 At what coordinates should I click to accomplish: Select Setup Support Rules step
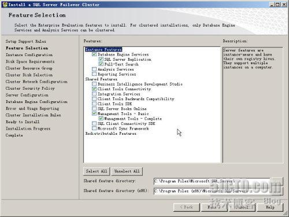26,41
